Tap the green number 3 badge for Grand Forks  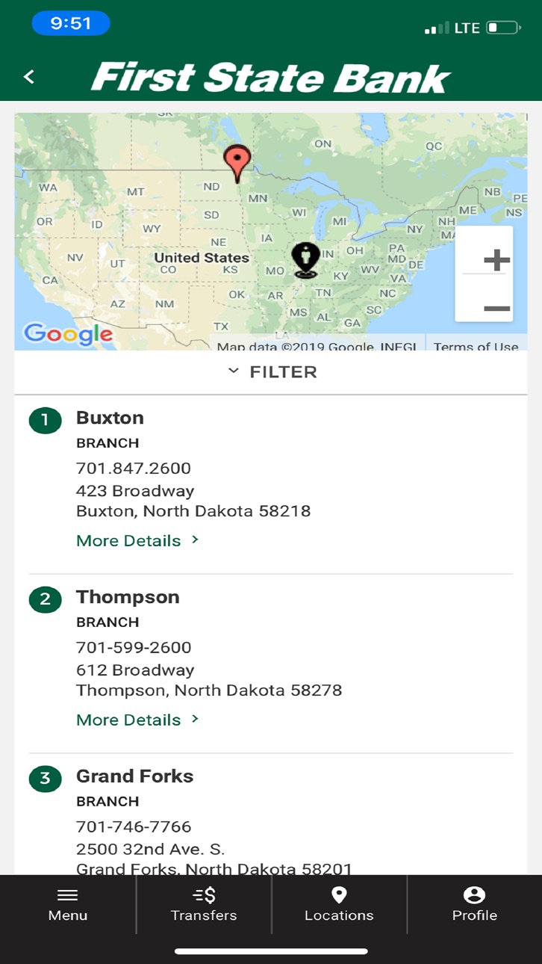tap(45, 779)
